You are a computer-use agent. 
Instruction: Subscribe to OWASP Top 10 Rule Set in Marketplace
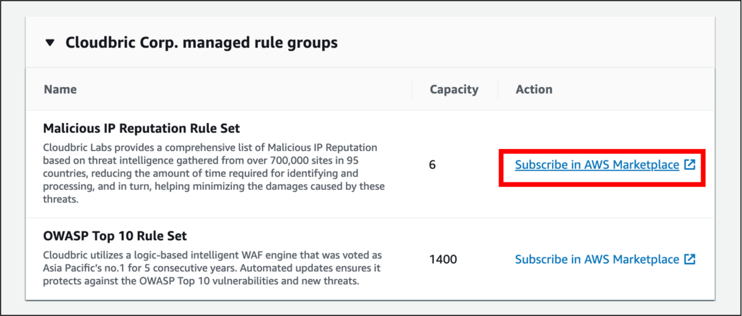click(x=597, y=259)
